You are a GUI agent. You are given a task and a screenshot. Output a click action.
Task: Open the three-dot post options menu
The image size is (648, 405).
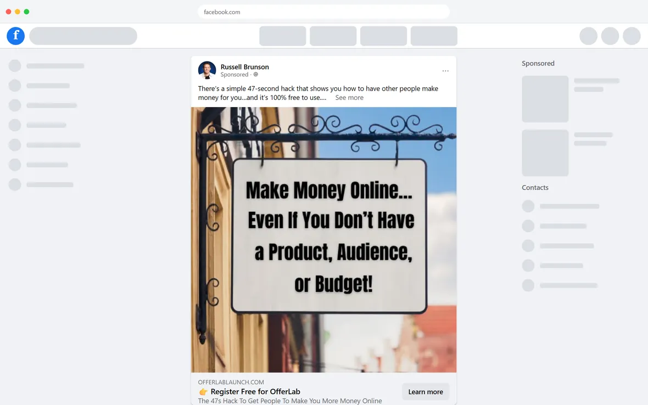tap(445, 71)
